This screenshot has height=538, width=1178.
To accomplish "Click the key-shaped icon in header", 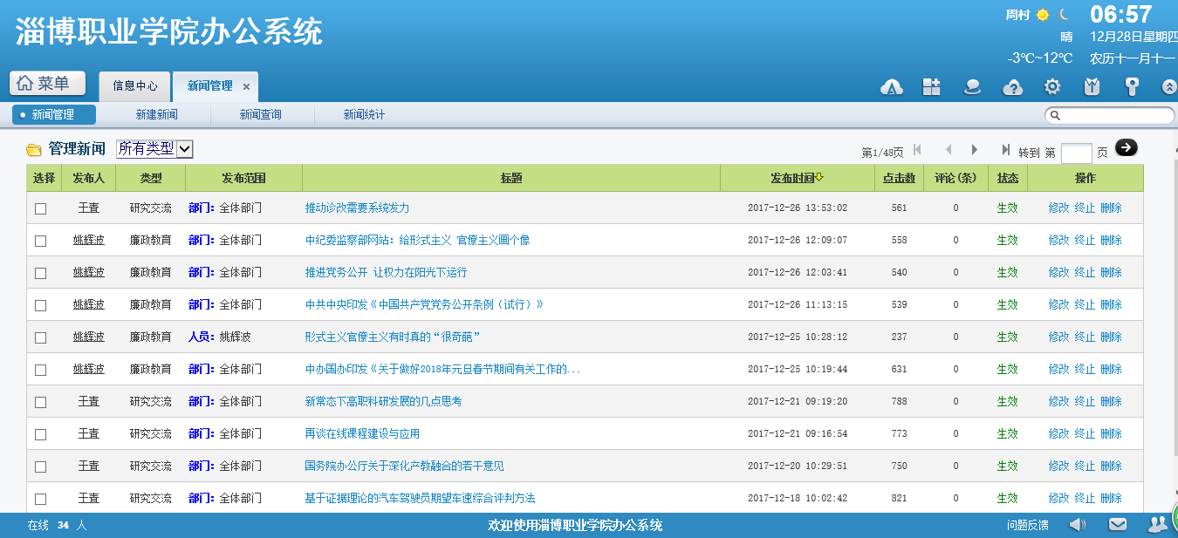I will pos(1132,86).
